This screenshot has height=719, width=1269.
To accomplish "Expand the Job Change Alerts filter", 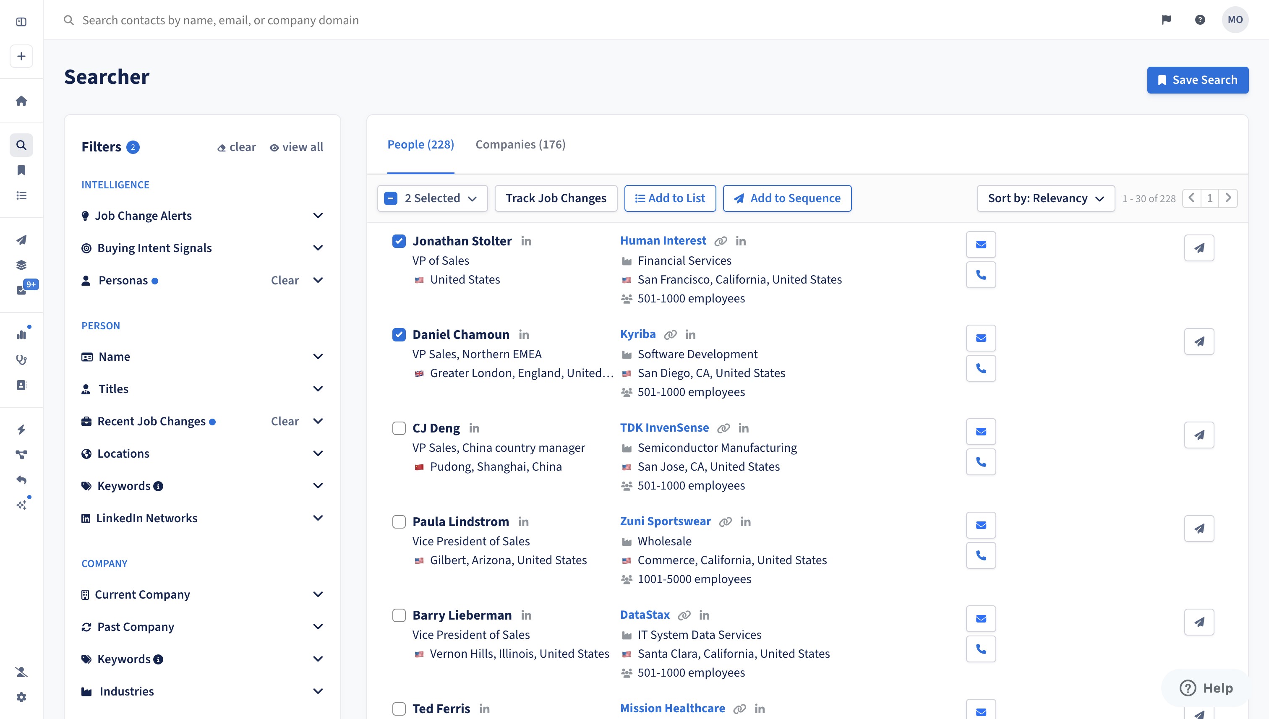I will (x=318, y=216).
